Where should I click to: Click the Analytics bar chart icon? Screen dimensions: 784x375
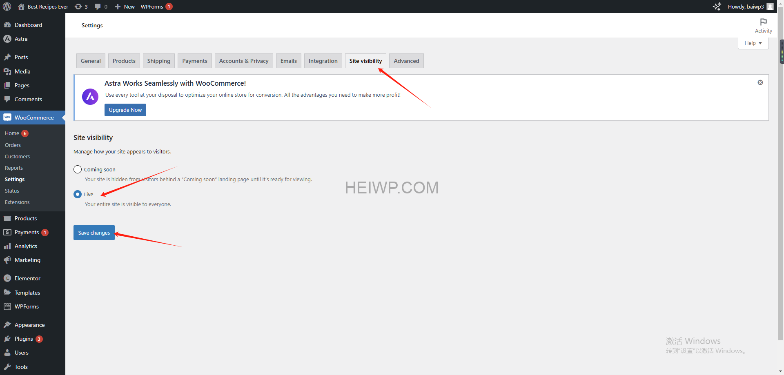click(x=7, y=246)
